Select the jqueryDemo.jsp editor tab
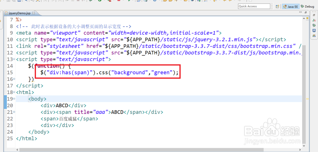This screenshot has height=152, width=318. (x=19, y=13)
